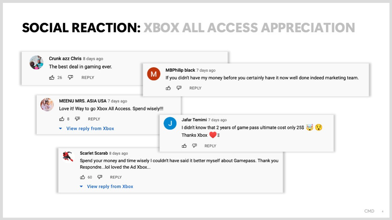Expand Xbox reply under Scarlet Scarab's comment
Screen dimensions: 392x220
pyautogui.click(x=106, y=186)
